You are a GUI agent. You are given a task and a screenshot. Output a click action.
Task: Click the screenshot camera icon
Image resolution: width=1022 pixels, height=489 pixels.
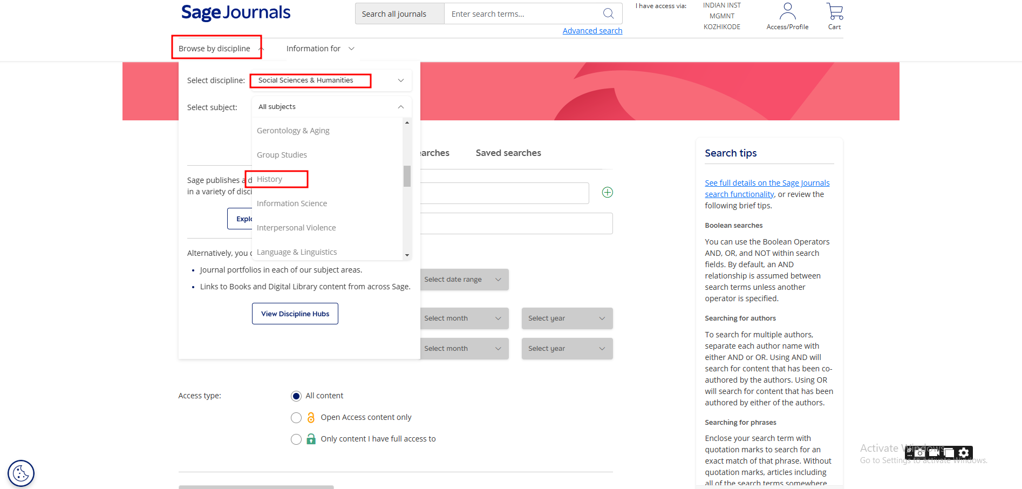click(920, 453)
